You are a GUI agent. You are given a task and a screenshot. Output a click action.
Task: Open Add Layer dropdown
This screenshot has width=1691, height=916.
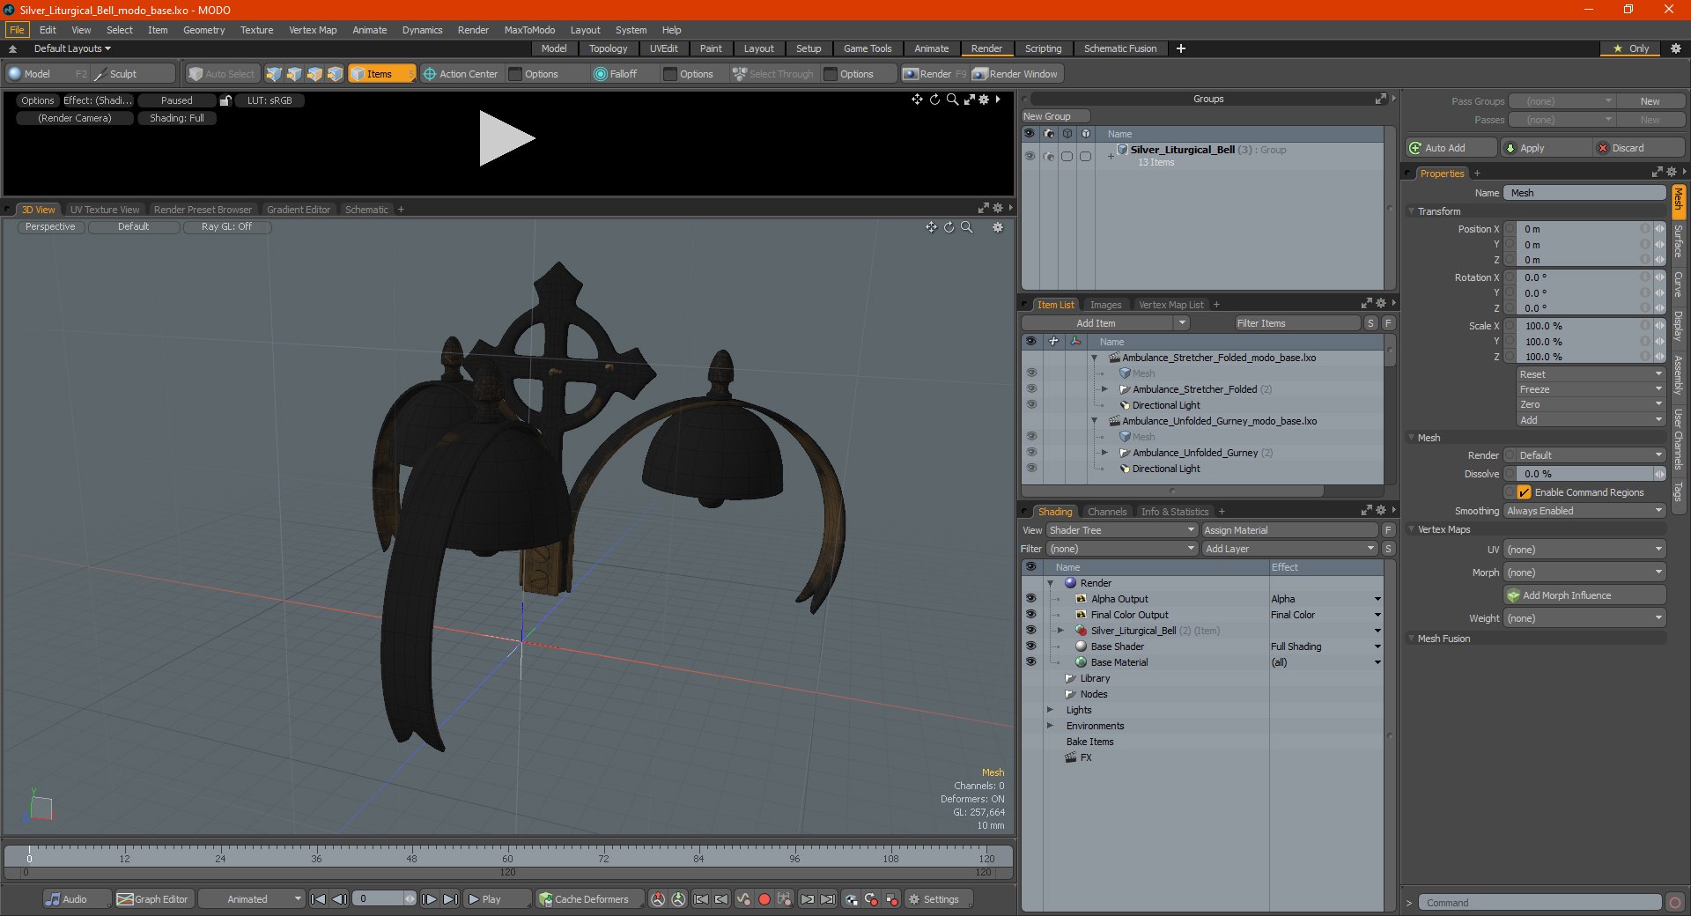click(1290, 549)
